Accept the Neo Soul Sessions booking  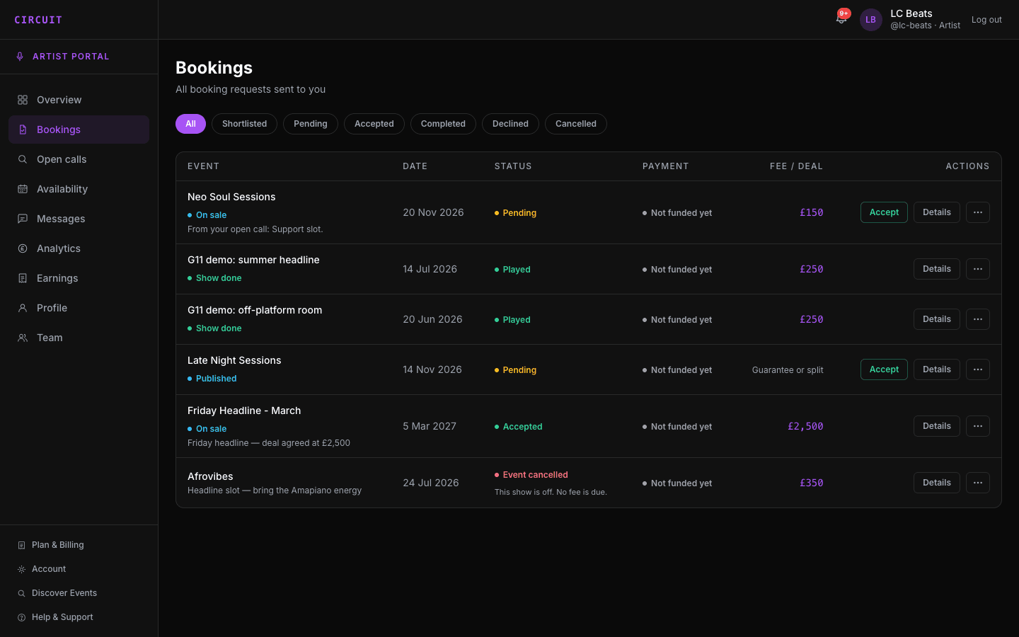[x=884, y=212]
